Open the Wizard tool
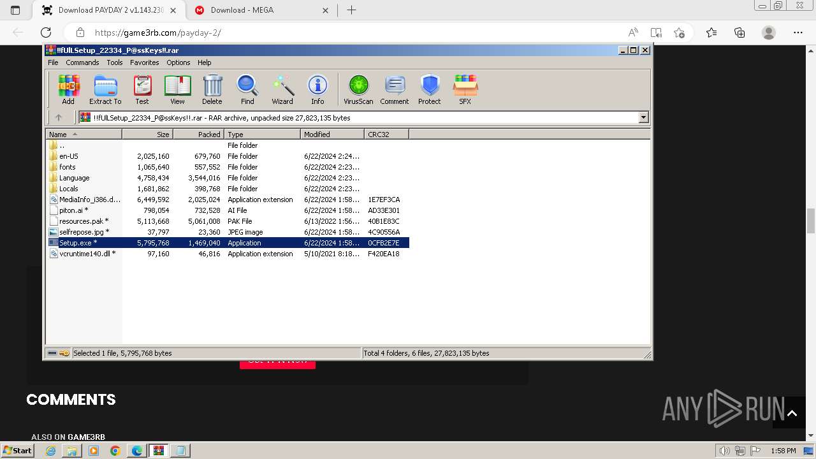Screen dimensions: 816x459 (282, 89)
